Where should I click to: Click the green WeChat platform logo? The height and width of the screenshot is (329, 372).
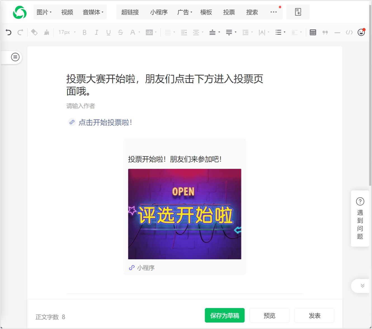point(20,12)
